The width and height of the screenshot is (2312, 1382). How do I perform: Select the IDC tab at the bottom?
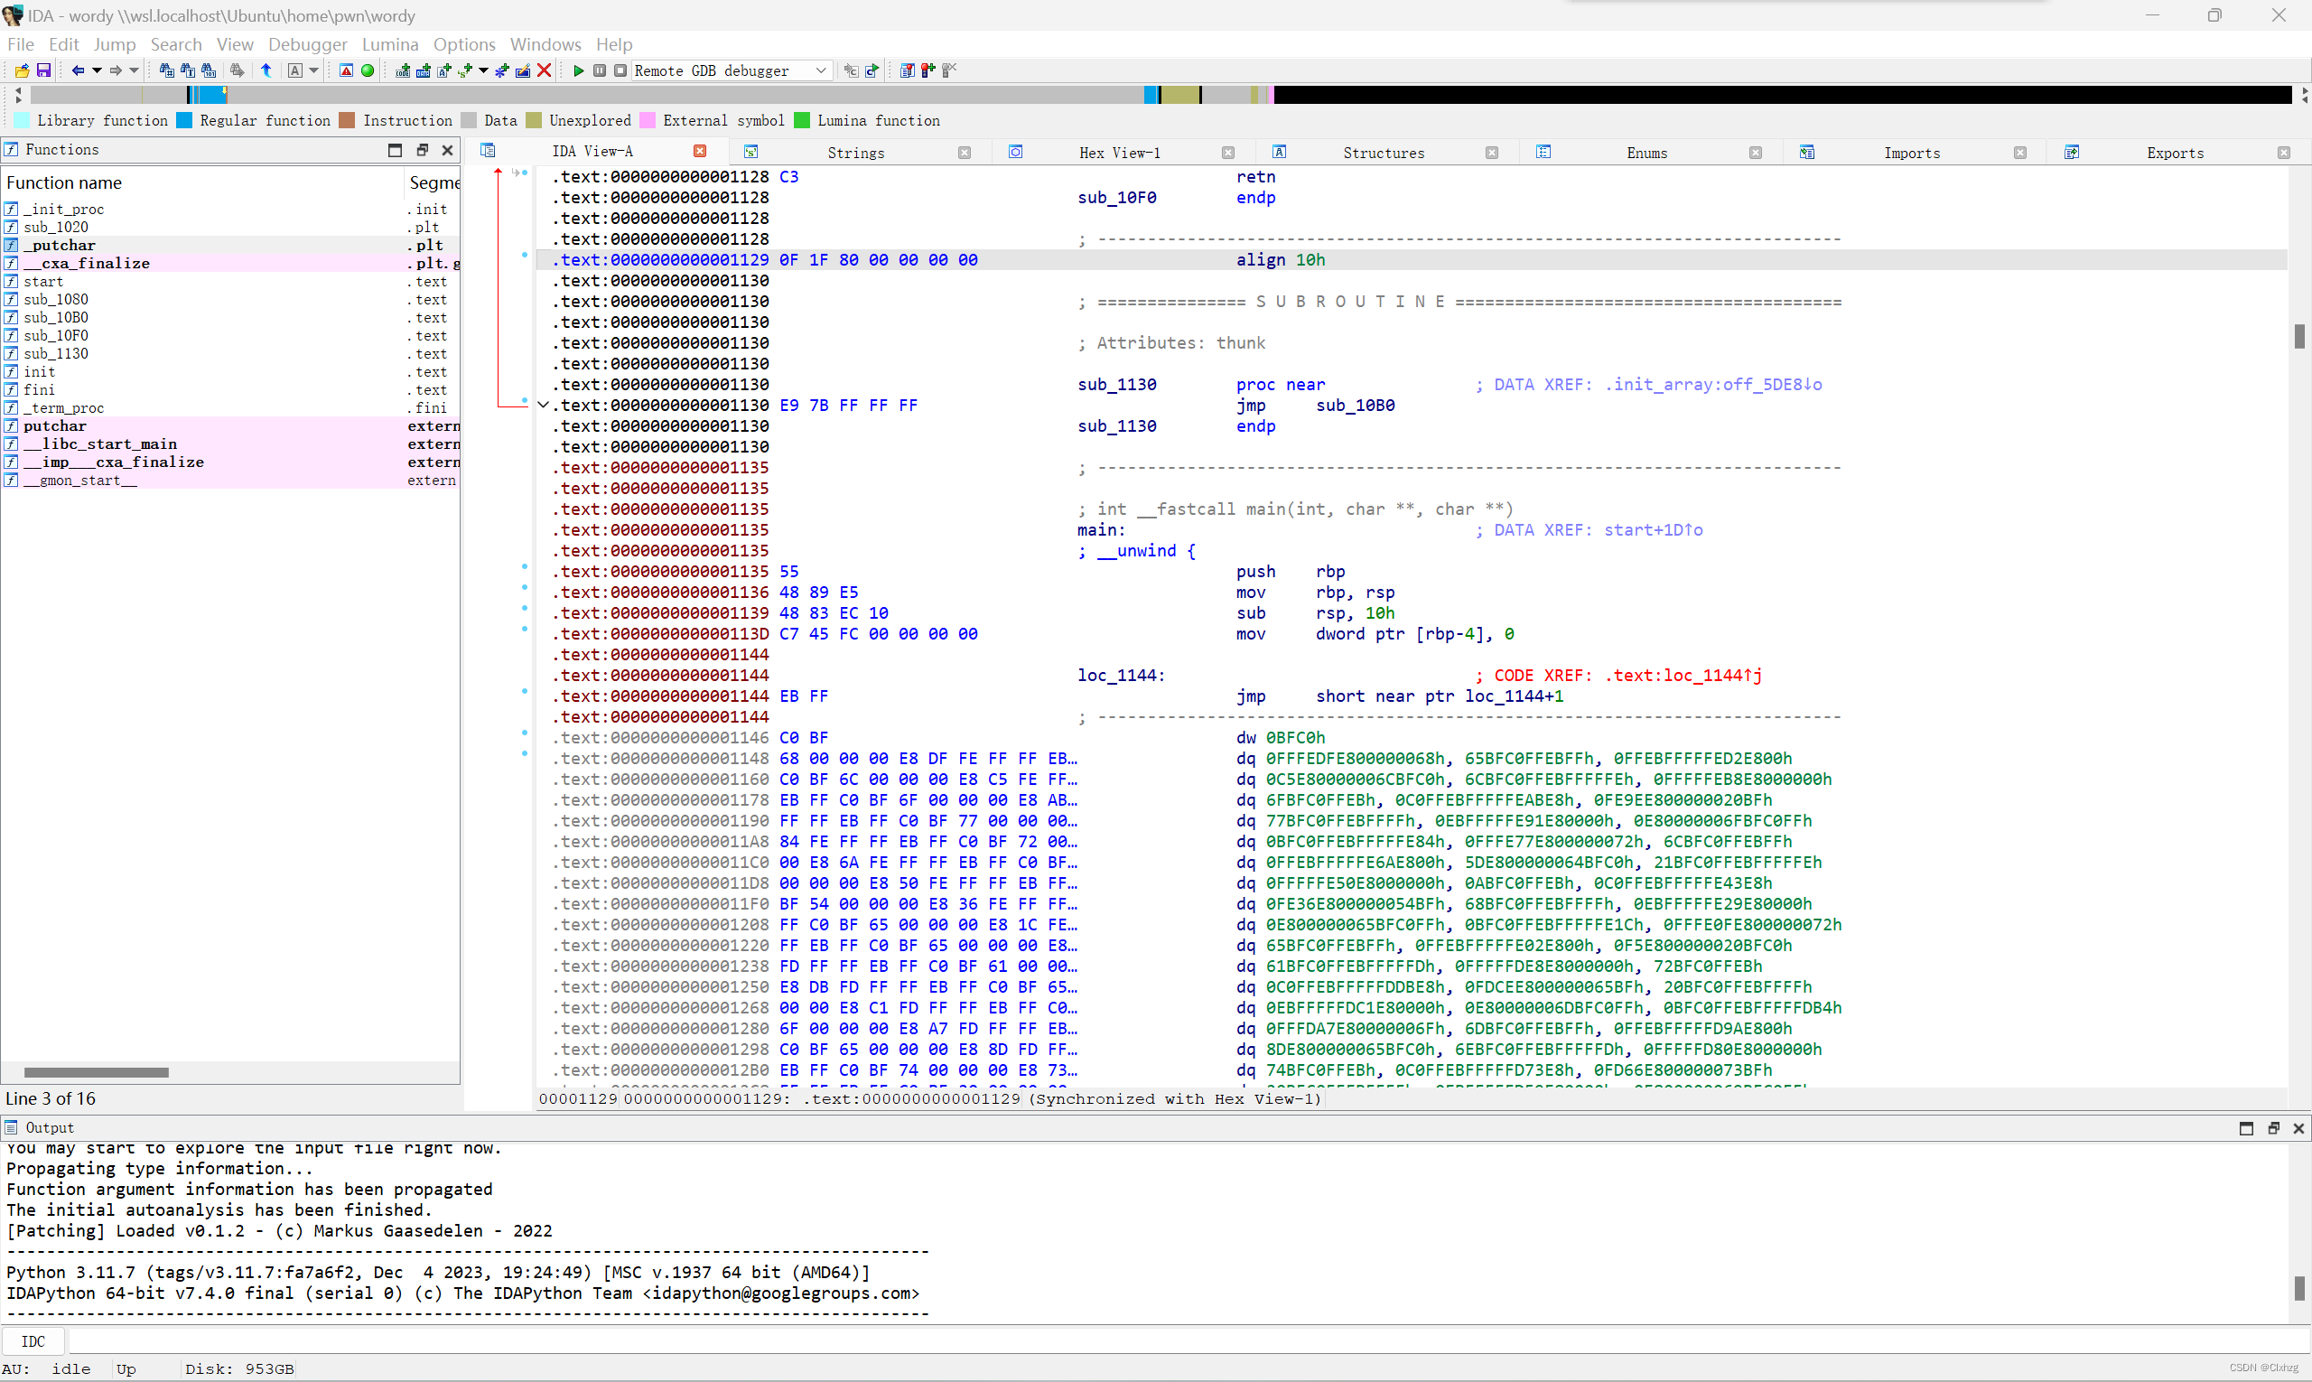point(34,1341)
